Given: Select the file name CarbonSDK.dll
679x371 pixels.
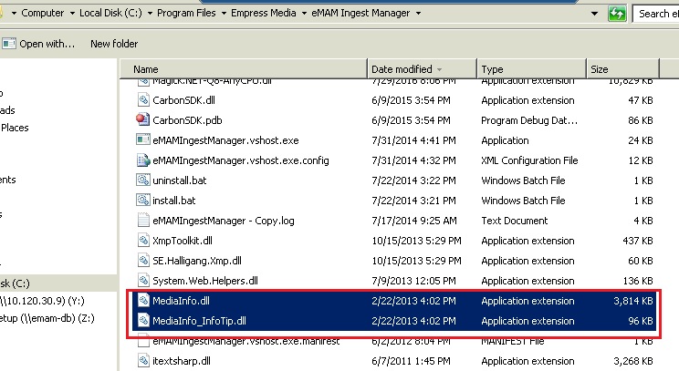Looking at the screenshot, I should click(183, 100).
